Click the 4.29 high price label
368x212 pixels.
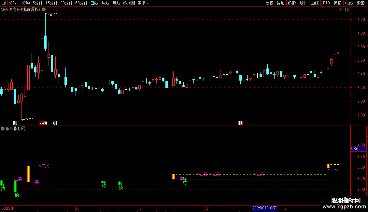tap(54, 15)
